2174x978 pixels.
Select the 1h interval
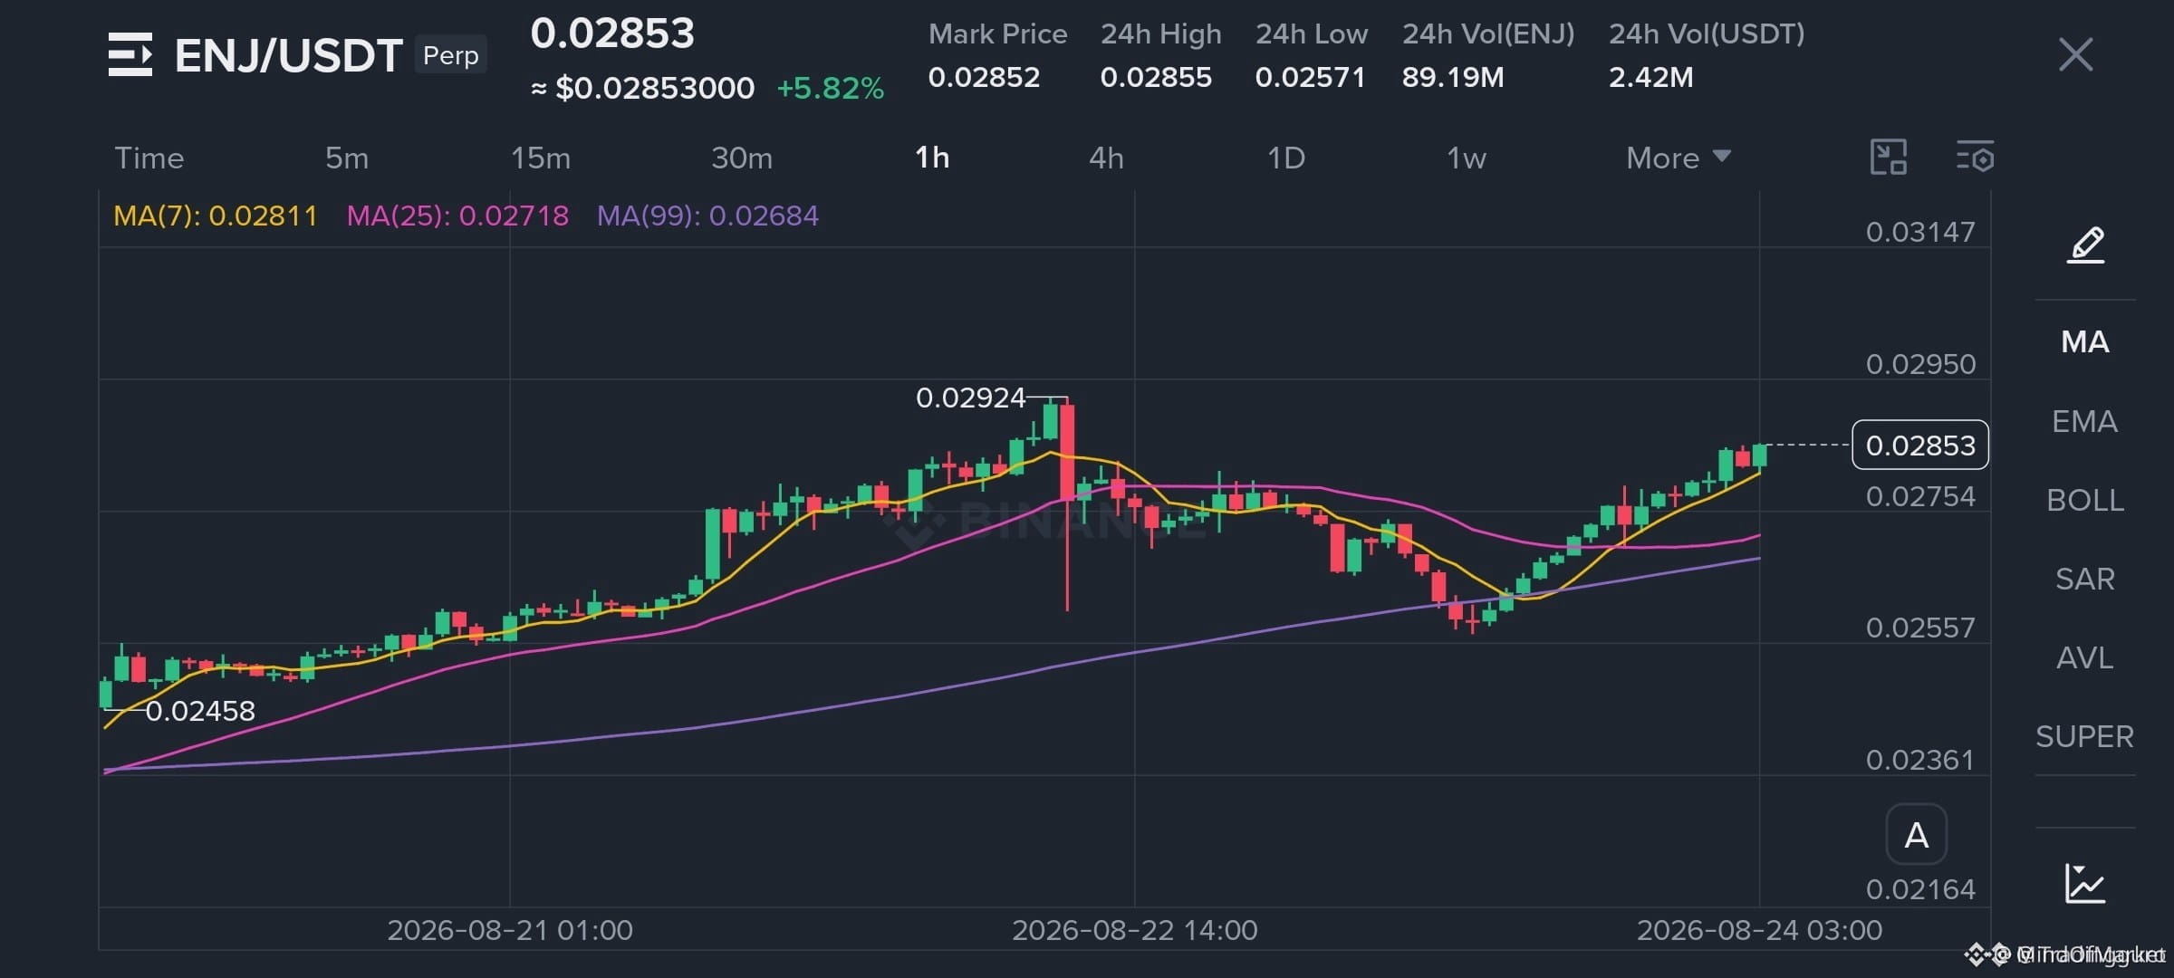(932, 158)
